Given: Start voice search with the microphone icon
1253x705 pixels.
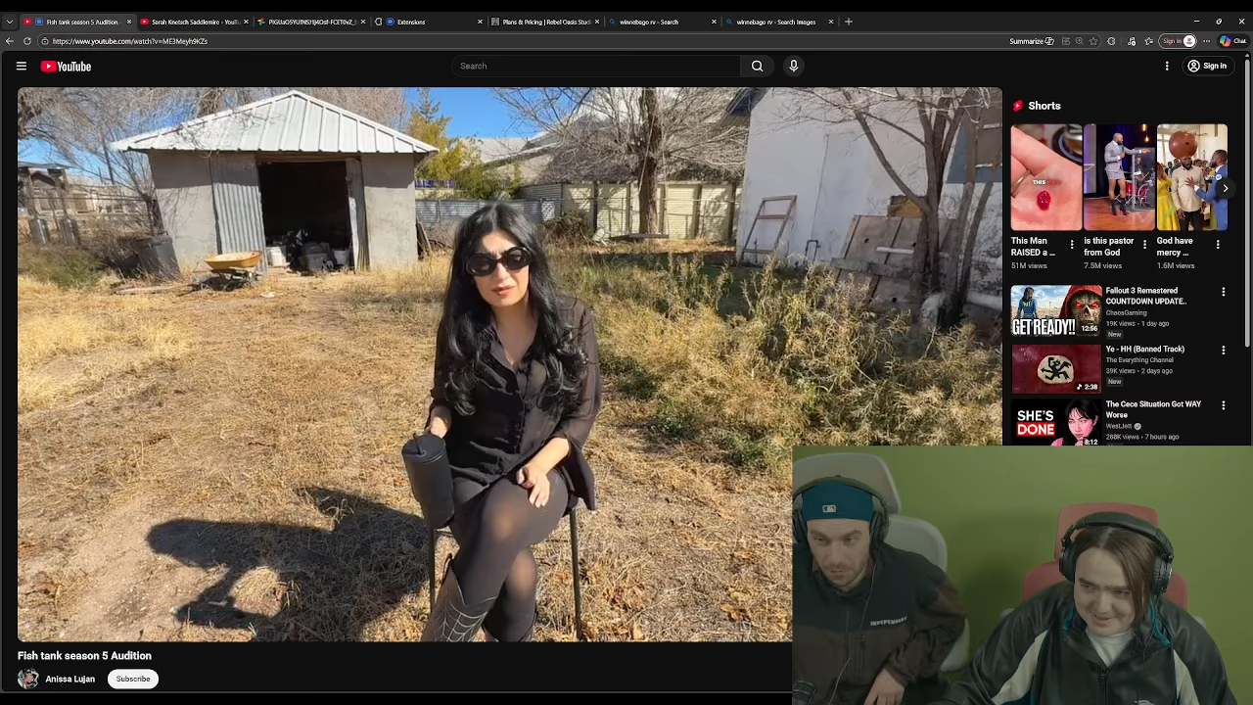Looking at the screenshot, I should click(793, 66).
